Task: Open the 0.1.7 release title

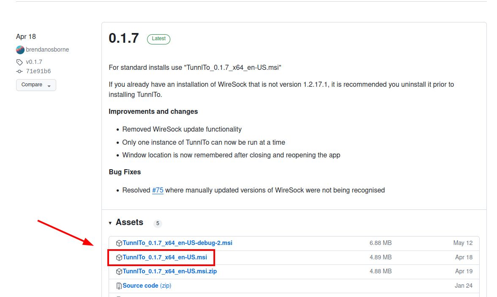Action: click(124, 38)
